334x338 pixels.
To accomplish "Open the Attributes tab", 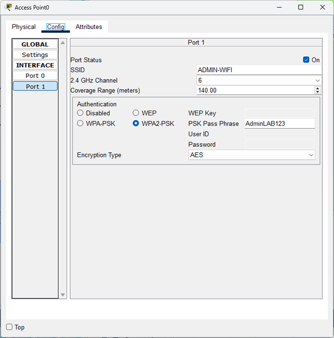I will [x=89, y=27].
